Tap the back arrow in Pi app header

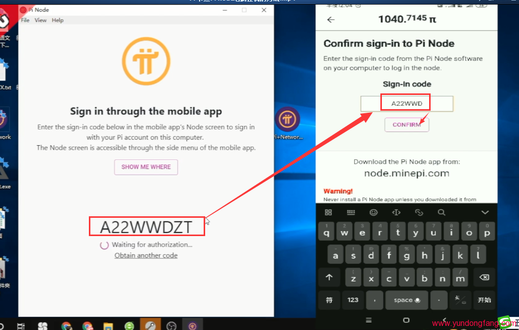(331, 20)
